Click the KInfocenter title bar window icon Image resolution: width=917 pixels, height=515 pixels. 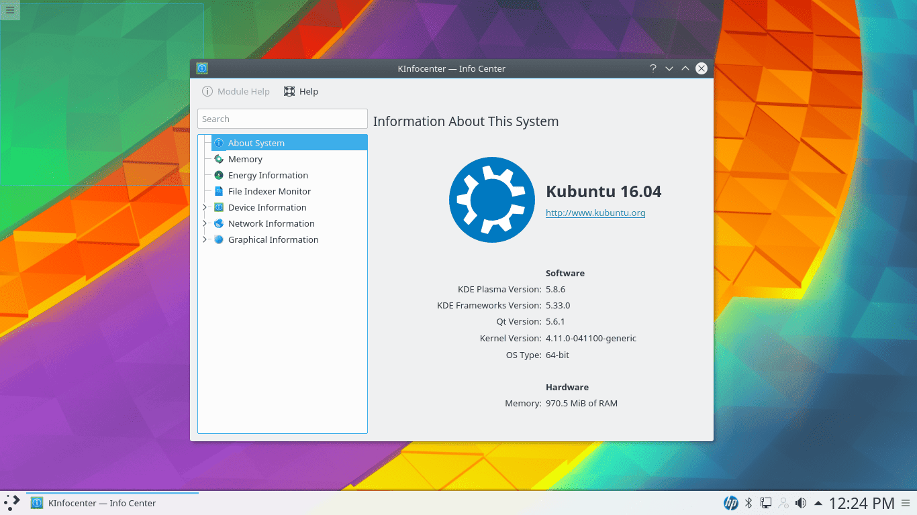click(202, 68)
